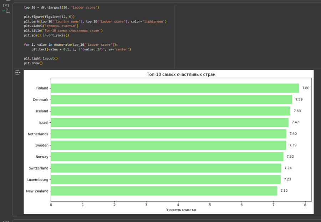Viewport: 321px width, 222px height.
Task: Click the 7.12 value label
Action: point(284,191)
